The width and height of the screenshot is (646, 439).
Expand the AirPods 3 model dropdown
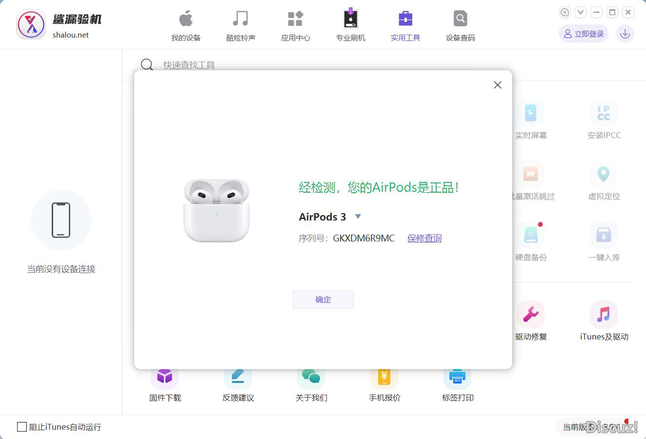[358, 217]
